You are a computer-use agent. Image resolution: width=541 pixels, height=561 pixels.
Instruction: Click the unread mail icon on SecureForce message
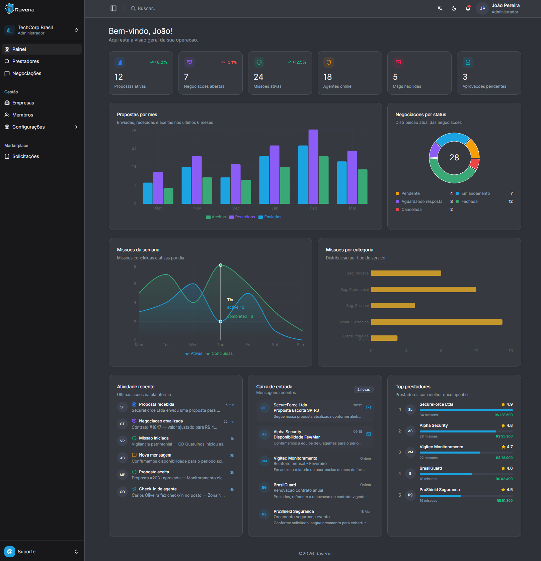pos(369,407)
